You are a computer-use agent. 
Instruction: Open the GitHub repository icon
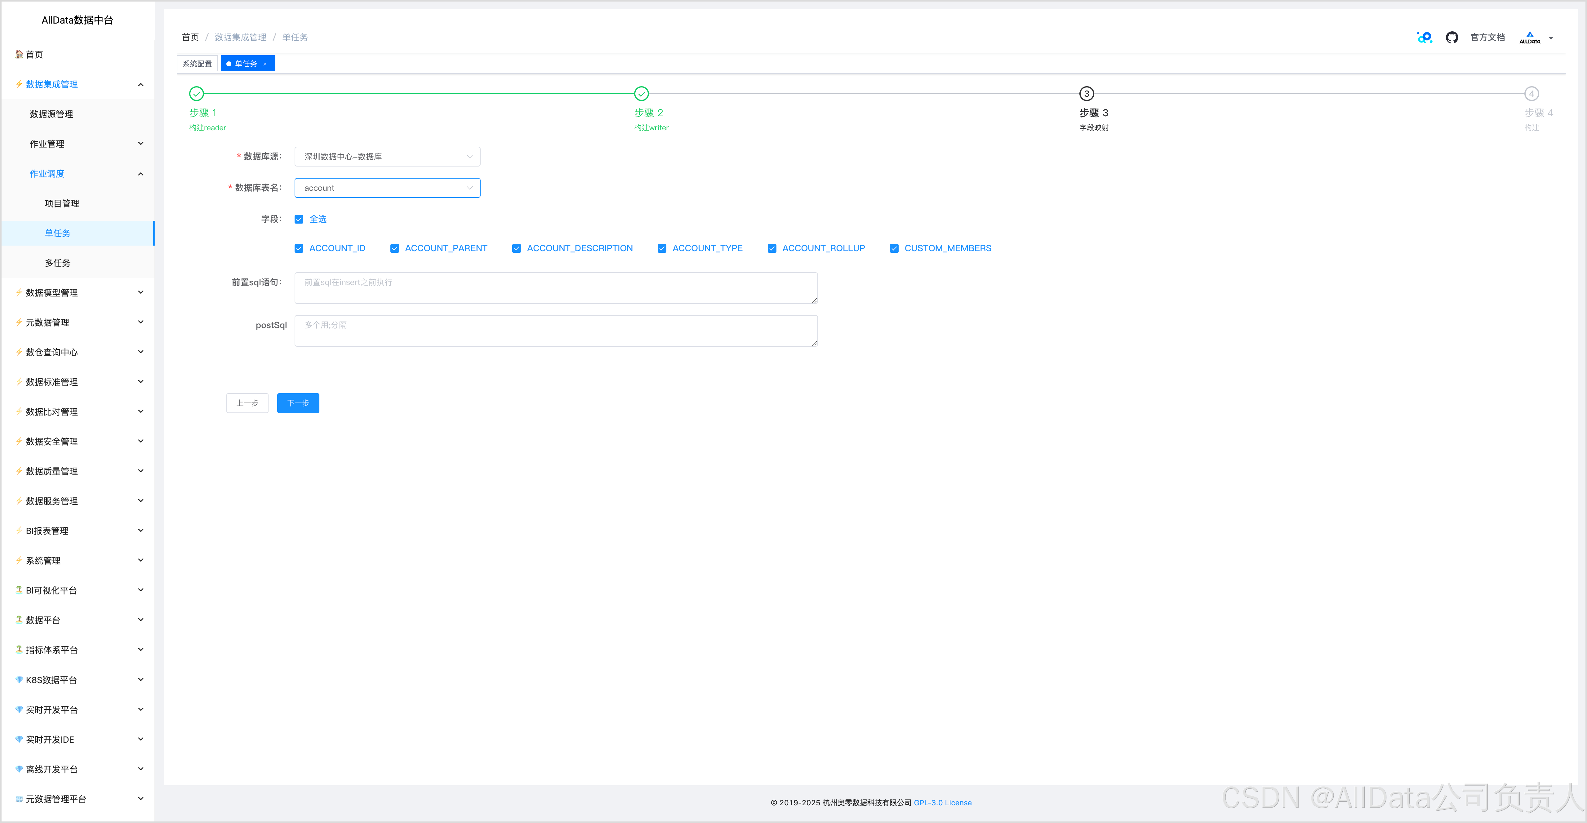coord(1451,38)
